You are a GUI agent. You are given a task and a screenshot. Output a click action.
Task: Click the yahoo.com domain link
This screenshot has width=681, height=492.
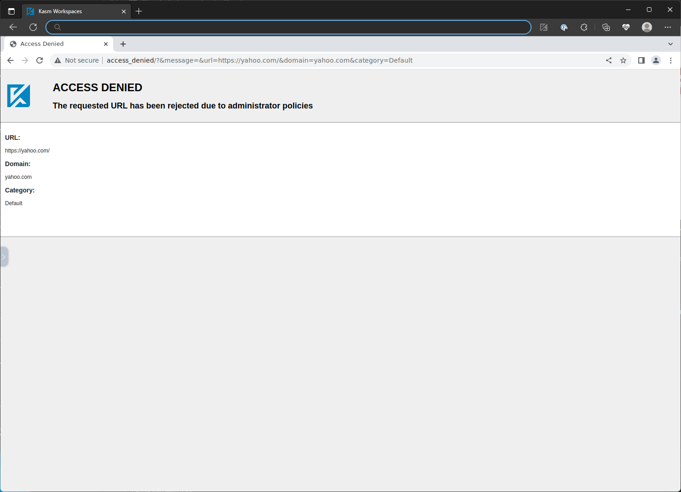tap(18, 177)
